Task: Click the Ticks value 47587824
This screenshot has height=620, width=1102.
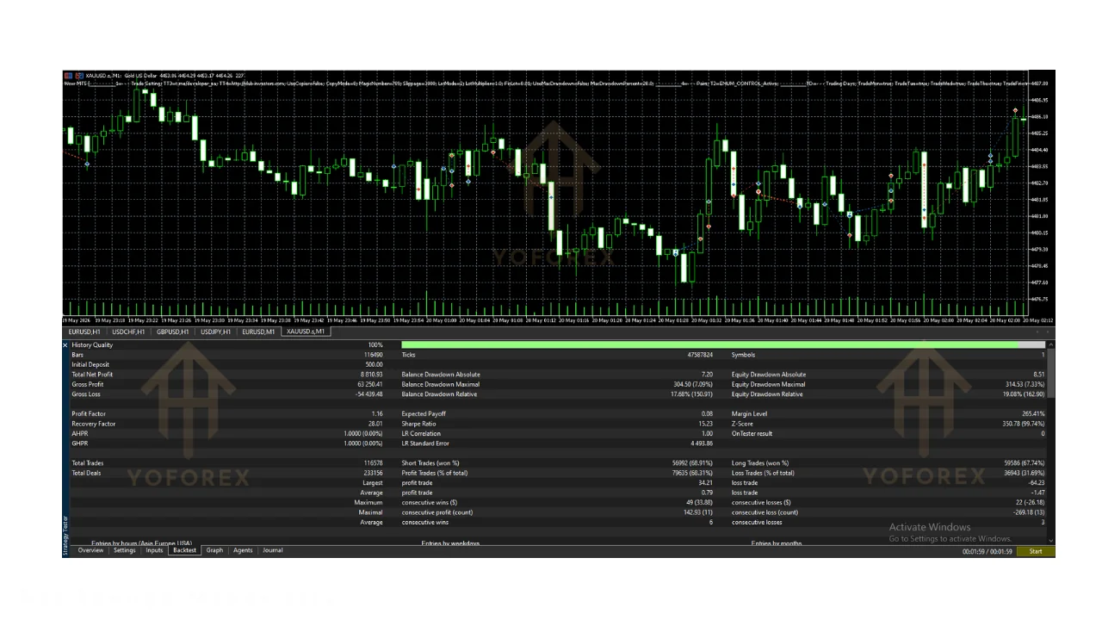Action: coord(698,355)
